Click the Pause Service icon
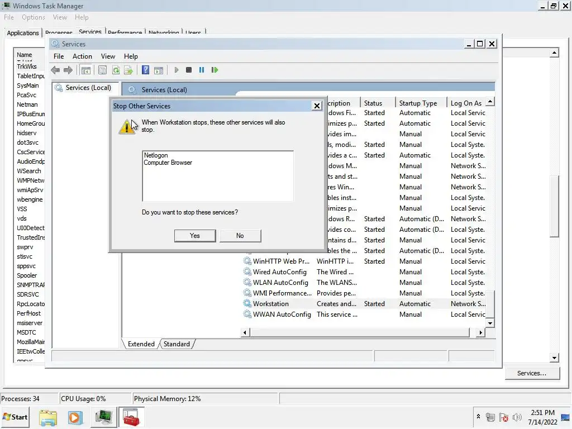The height and width of the screenshot is (429, 572). [201, 70]
